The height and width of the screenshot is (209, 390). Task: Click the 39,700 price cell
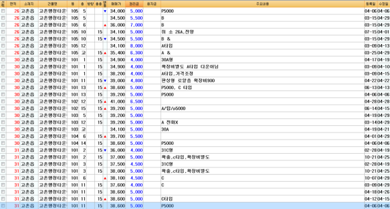(x=117, y=136)
